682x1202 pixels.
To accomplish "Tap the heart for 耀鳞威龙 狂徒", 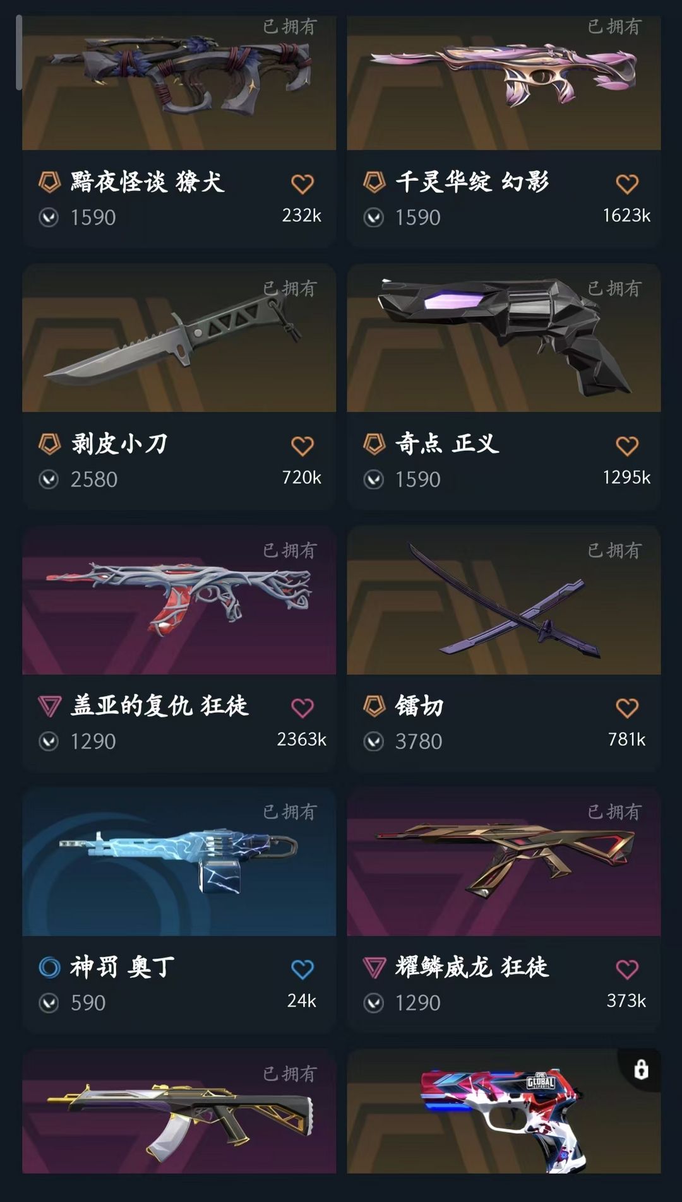I will click(627, 969).
